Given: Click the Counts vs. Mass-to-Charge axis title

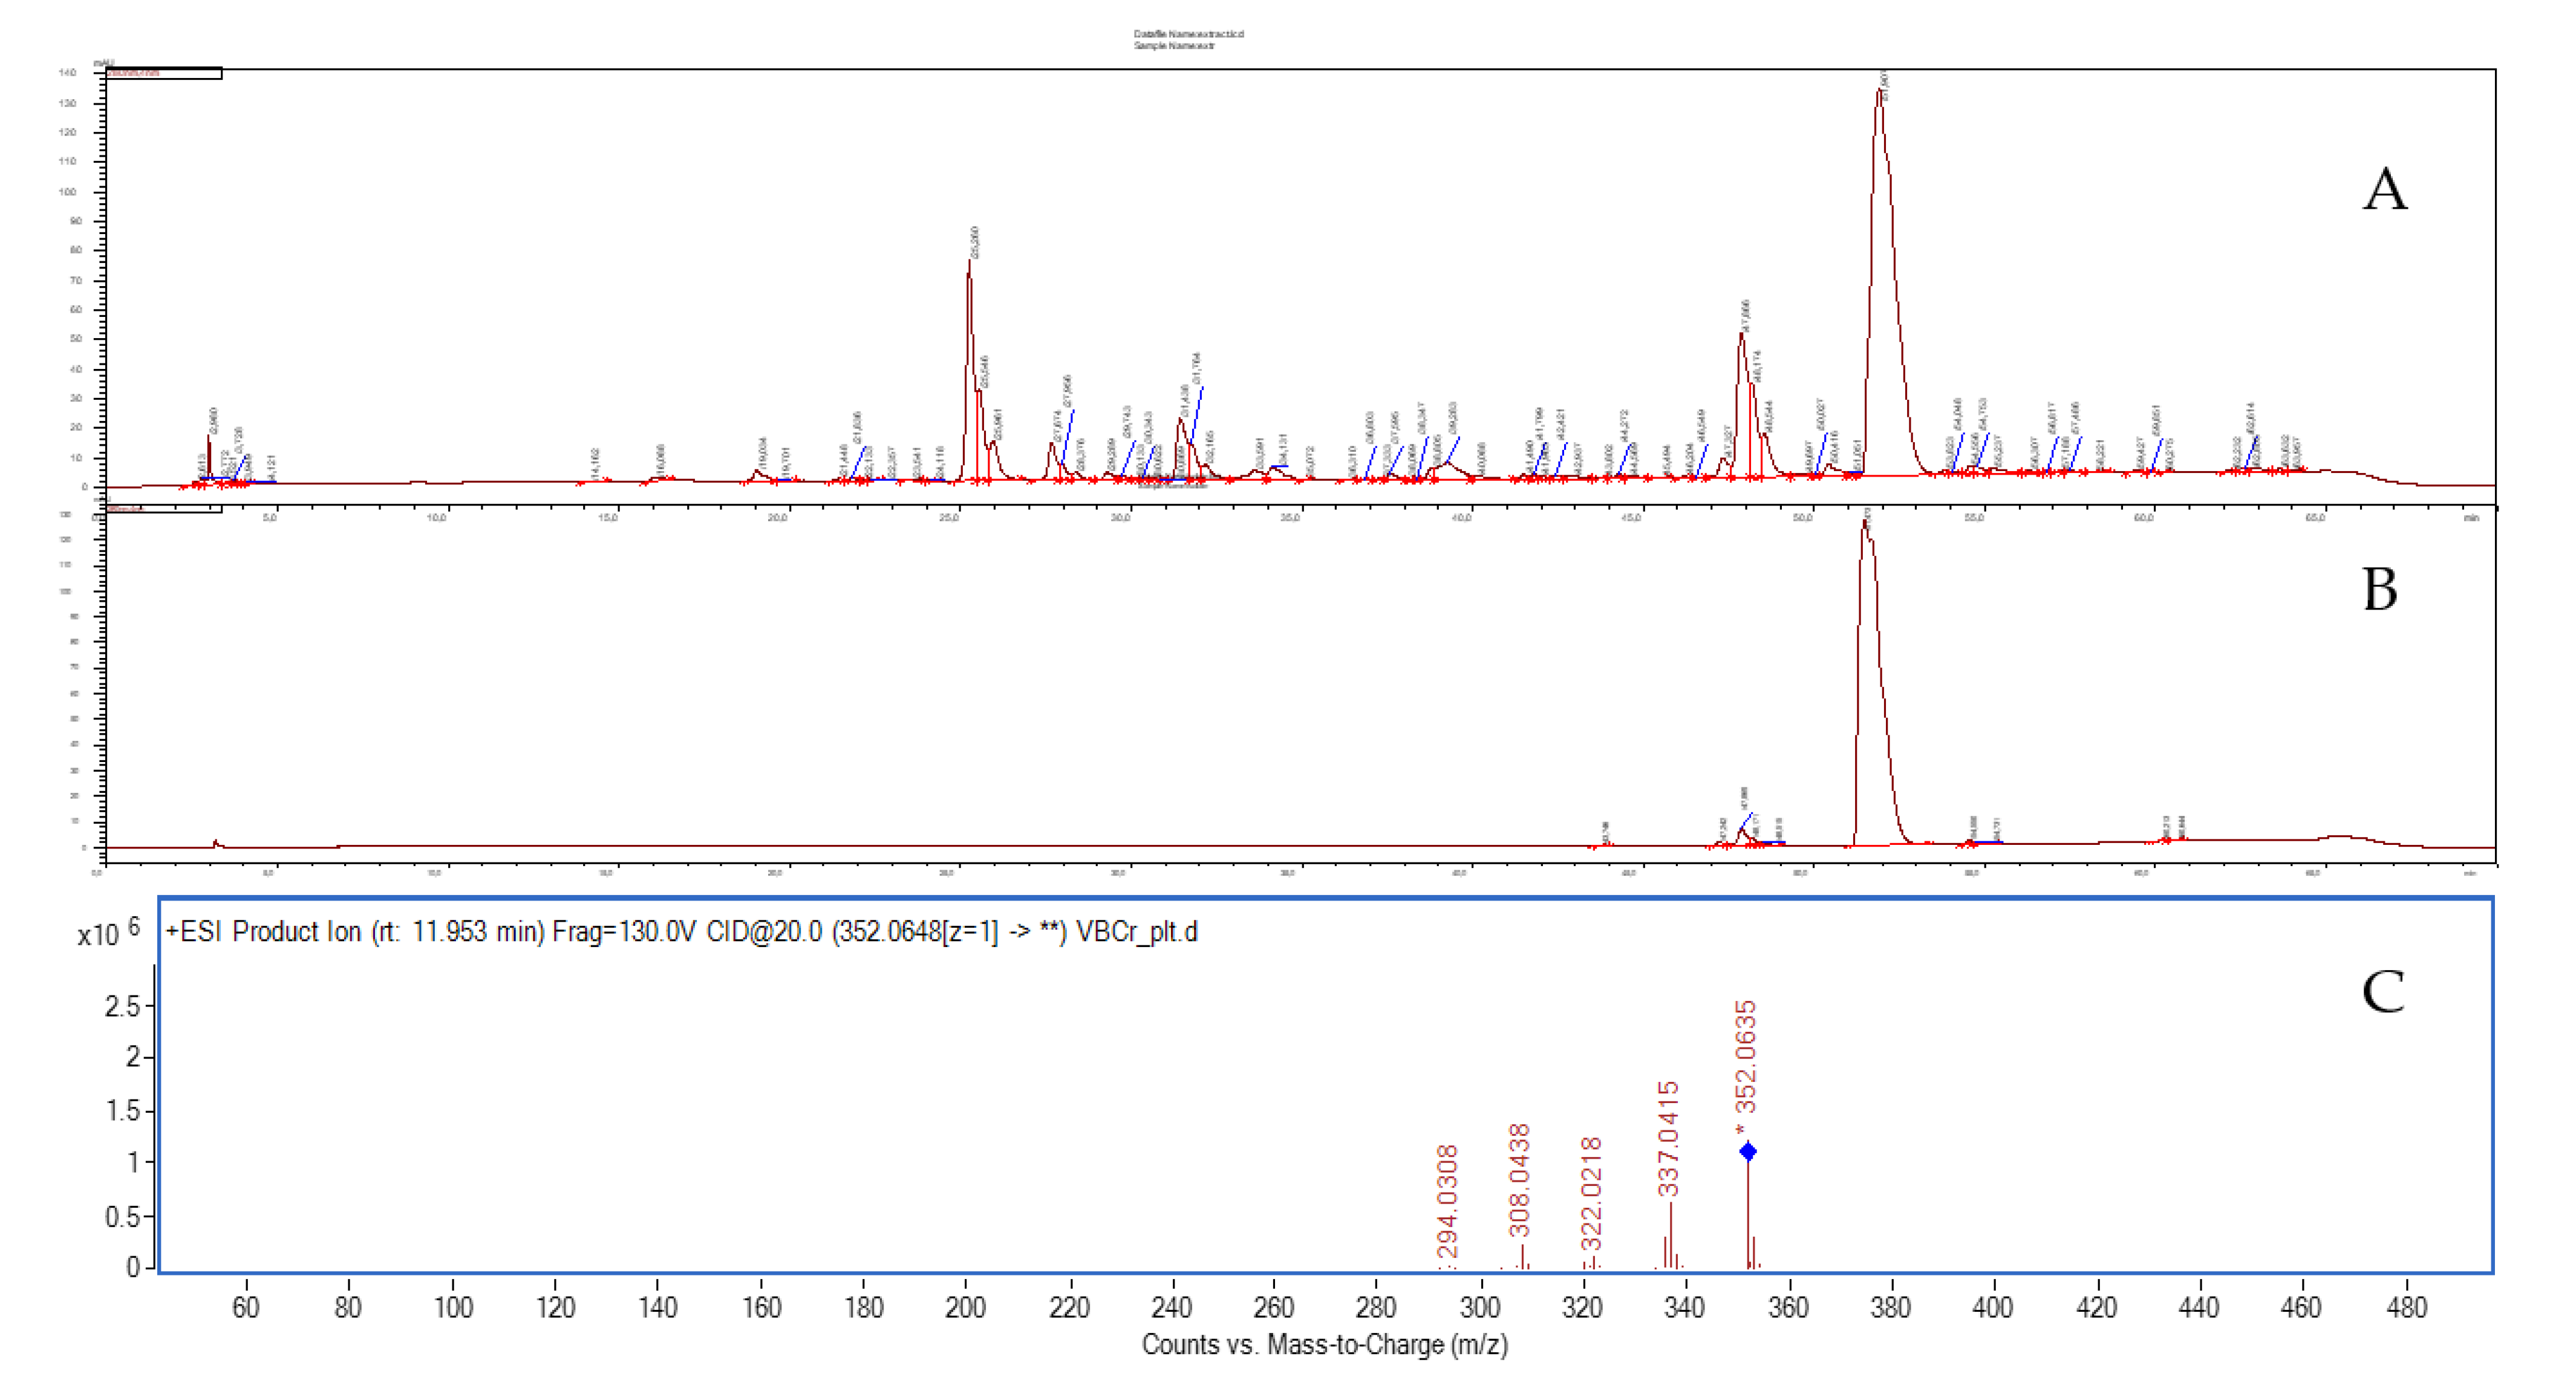Looking at the screenshot, I should [1324, 1345].
